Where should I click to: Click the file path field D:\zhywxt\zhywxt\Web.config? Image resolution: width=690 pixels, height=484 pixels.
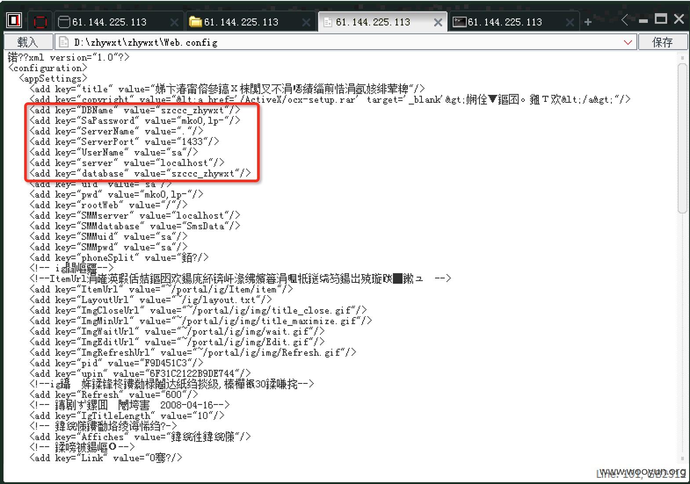pyautogui.click(x=345, y=42)
